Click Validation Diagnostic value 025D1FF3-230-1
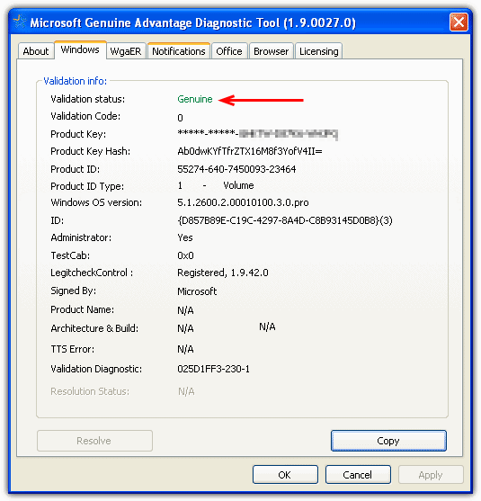 213,369
